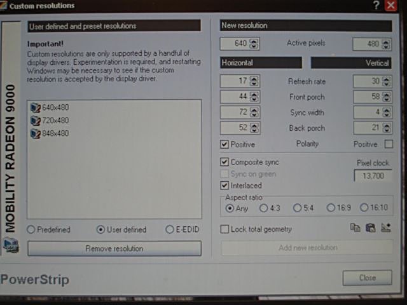
Task: Click the Pixel clock value field
Action: 373,175
